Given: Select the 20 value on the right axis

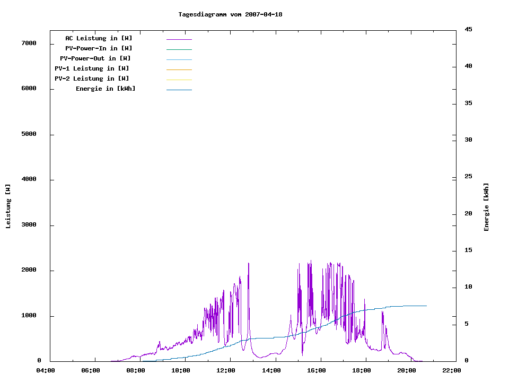Looking at the screenshot, I should point(468,214).
